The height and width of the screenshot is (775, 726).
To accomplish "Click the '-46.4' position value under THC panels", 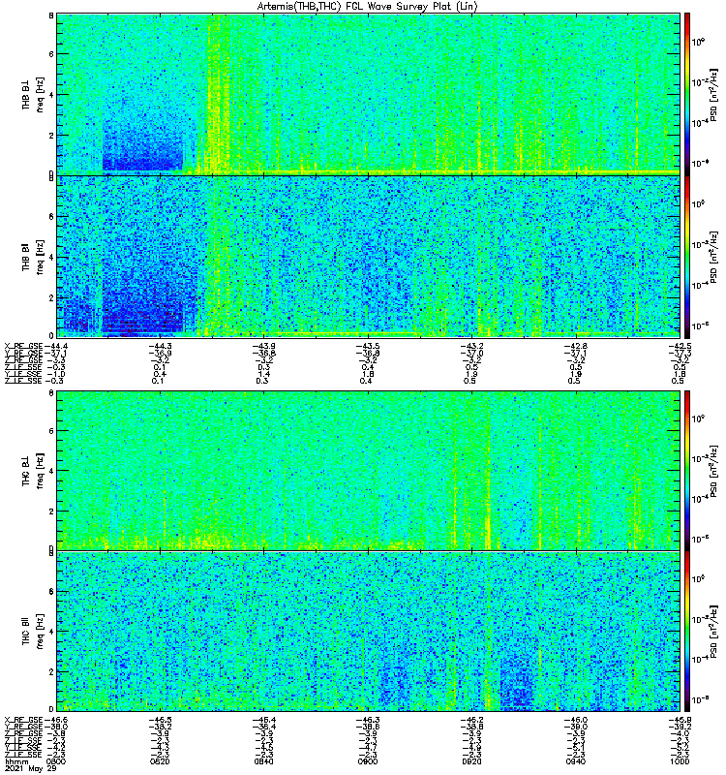I will coord(263,720).
